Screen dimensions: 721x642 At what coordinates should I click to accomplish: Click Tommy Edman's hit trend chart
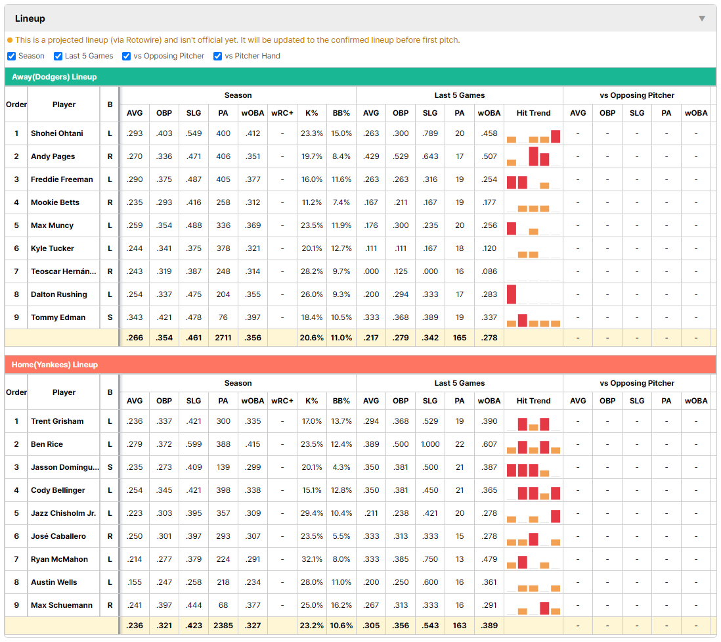click(x=533, y=320)
